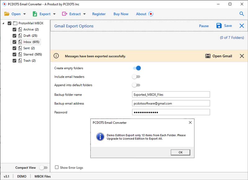Select the Starred (505) tree item
The height and width of the screenshot is (180, 248).
coord(33,54)
